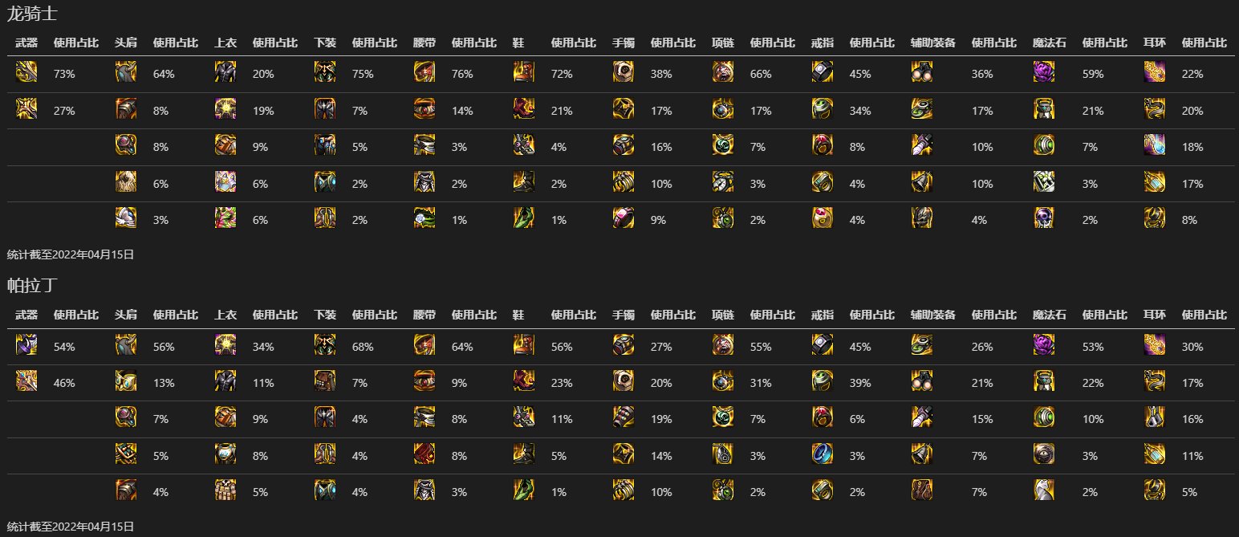Select the blue 戒指 icon with 3% in 帕拉丁
This screenshot has height=537, width=1239.
[x=823, y=454]
